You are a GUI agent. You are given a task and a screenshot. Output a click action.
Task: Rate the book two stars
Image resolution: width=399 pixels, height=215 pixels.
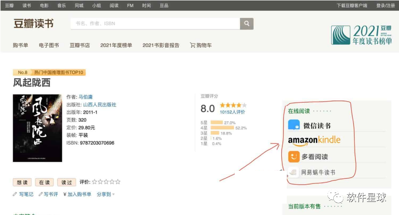[x=100, y=182]
